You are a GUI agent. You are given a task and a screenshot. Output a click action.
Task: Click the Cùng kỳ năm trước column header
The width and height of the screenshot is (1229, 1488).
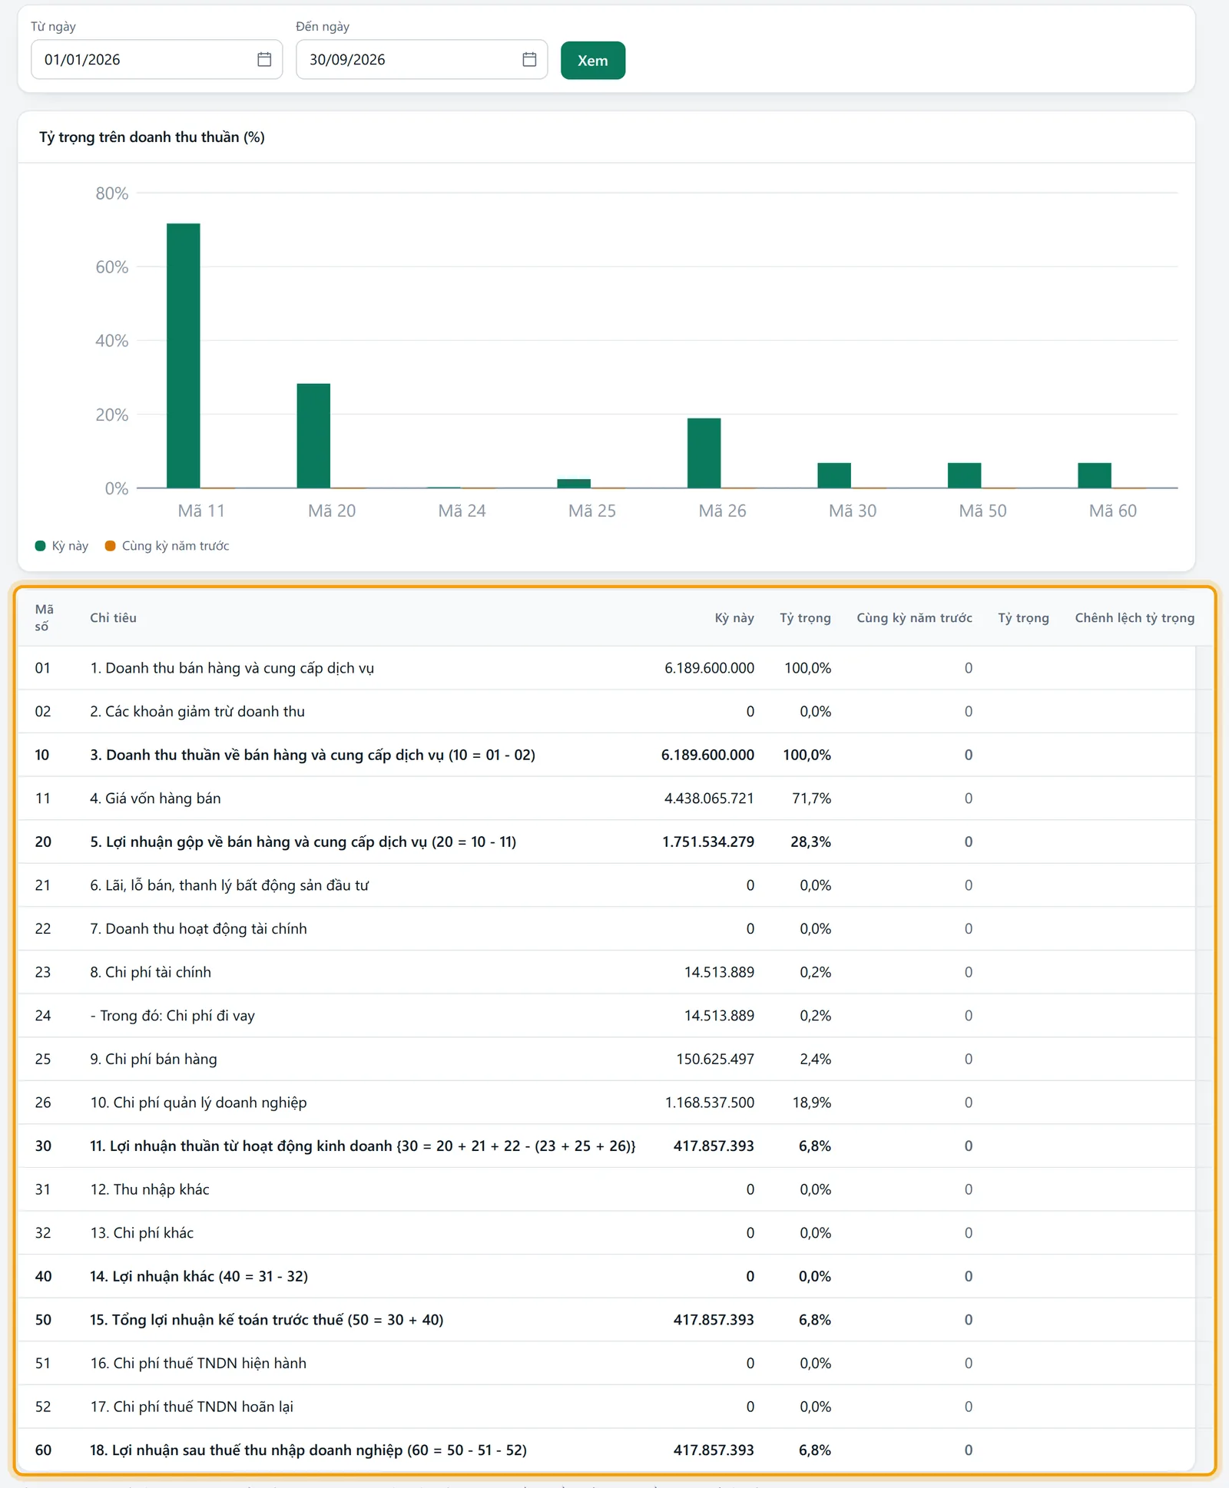(914, 617)
